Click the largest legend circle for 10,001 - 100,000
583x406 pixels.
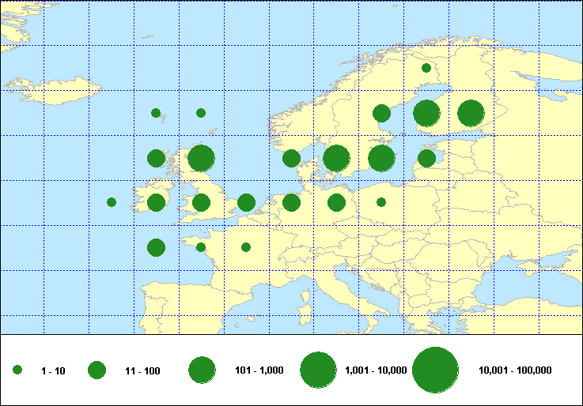pyautogui.click(x=436, y=370)
